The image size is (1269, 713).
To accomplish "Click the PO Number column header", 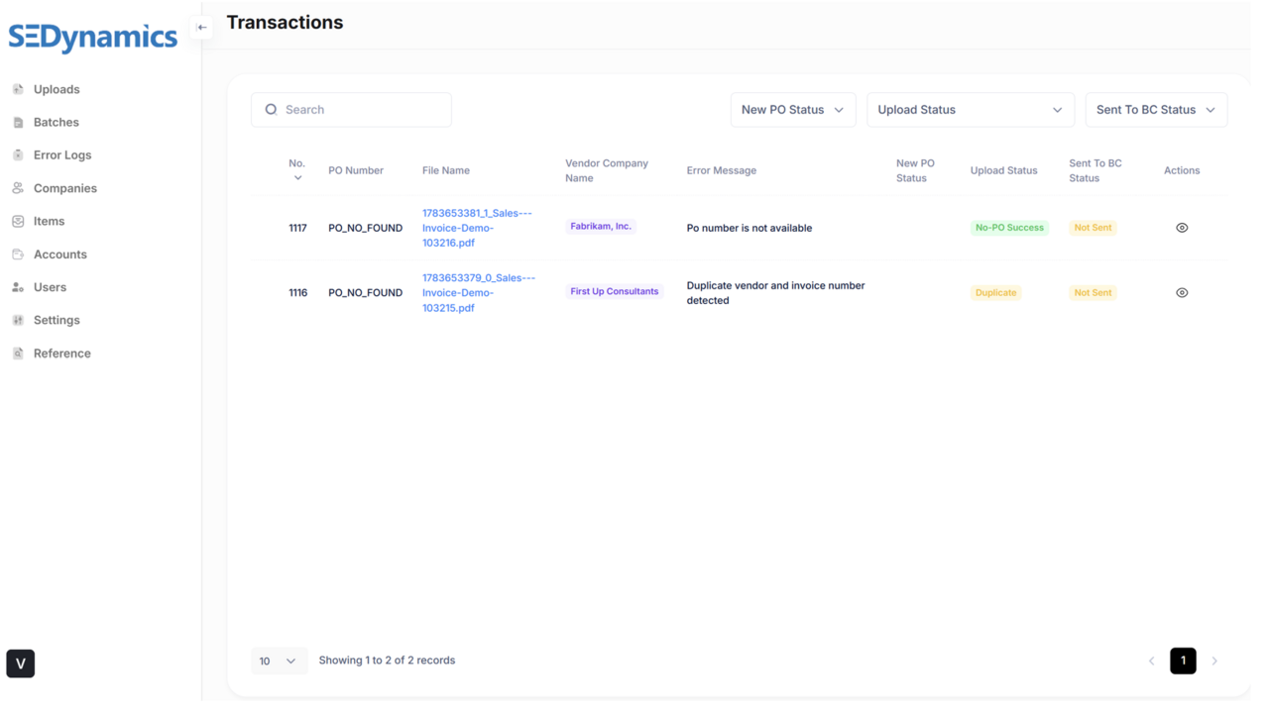I will (356, 170).
